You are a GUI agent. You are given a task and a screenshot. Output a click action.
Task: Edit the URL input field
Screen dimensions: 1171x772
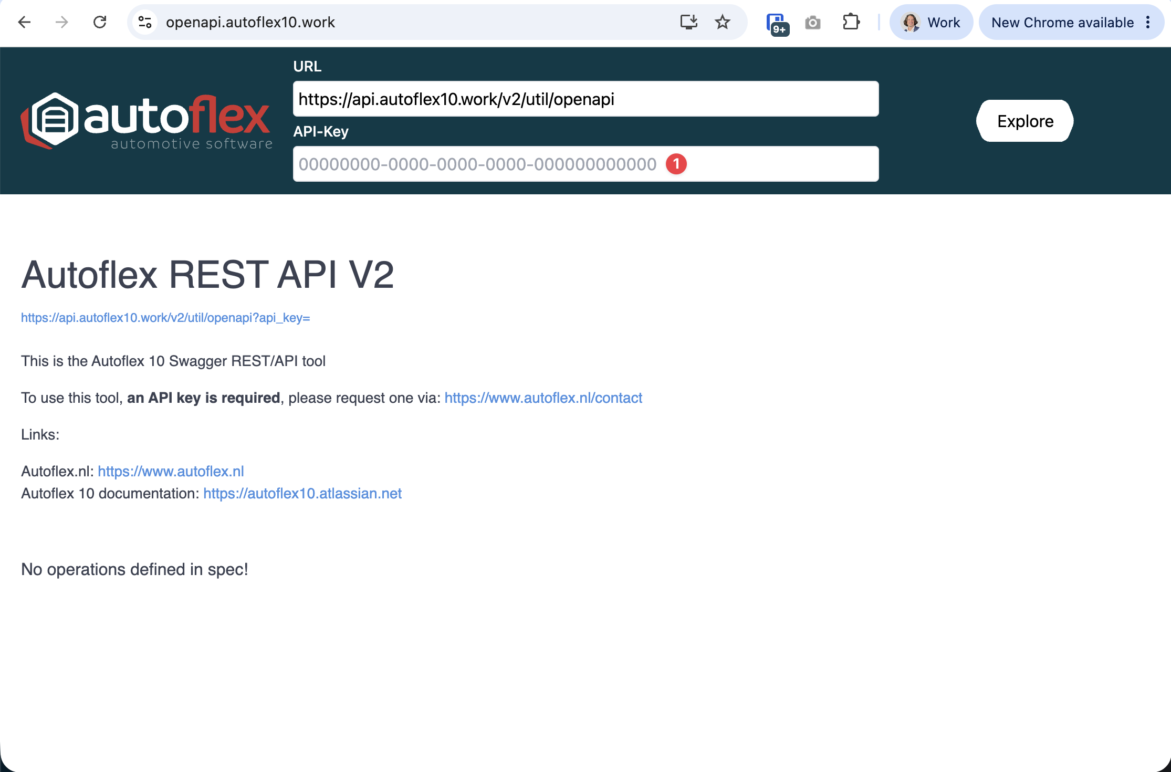click(x=585, y=99)
